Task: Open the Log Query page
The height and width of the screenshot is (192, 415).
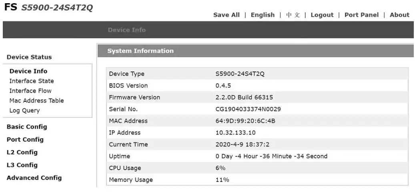Action: (x=24, y=111)
